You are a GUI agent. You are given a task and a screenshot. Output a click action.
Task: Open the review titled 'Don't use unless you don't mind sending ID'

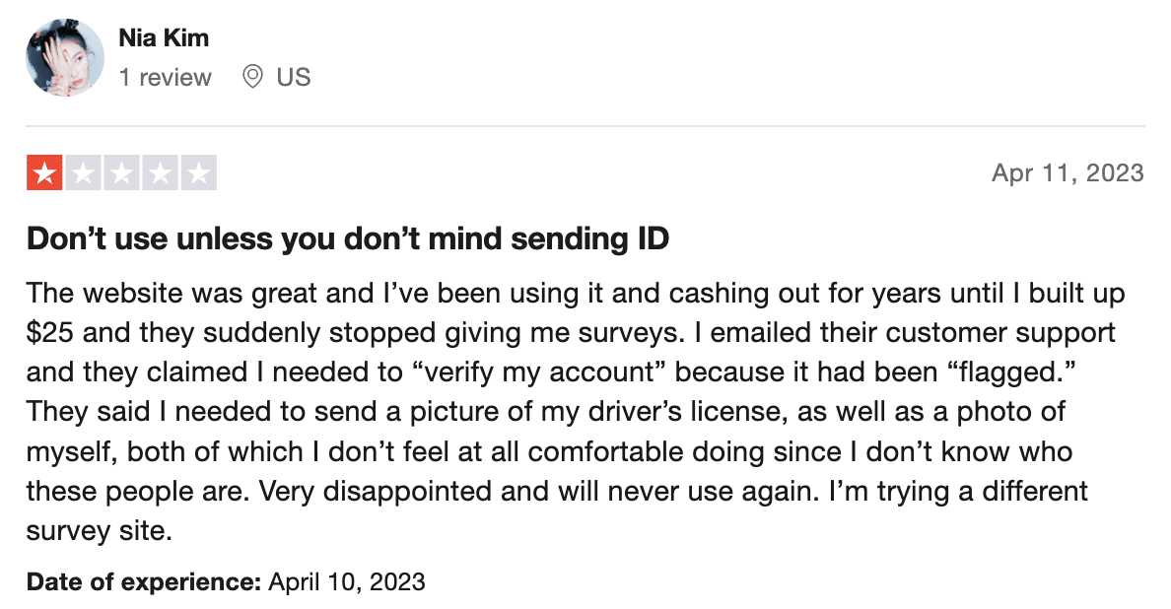[x=348, y=238]
